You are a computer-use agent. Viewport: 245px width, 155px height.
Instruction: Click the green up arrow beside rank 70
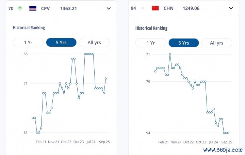pos(20,8)
